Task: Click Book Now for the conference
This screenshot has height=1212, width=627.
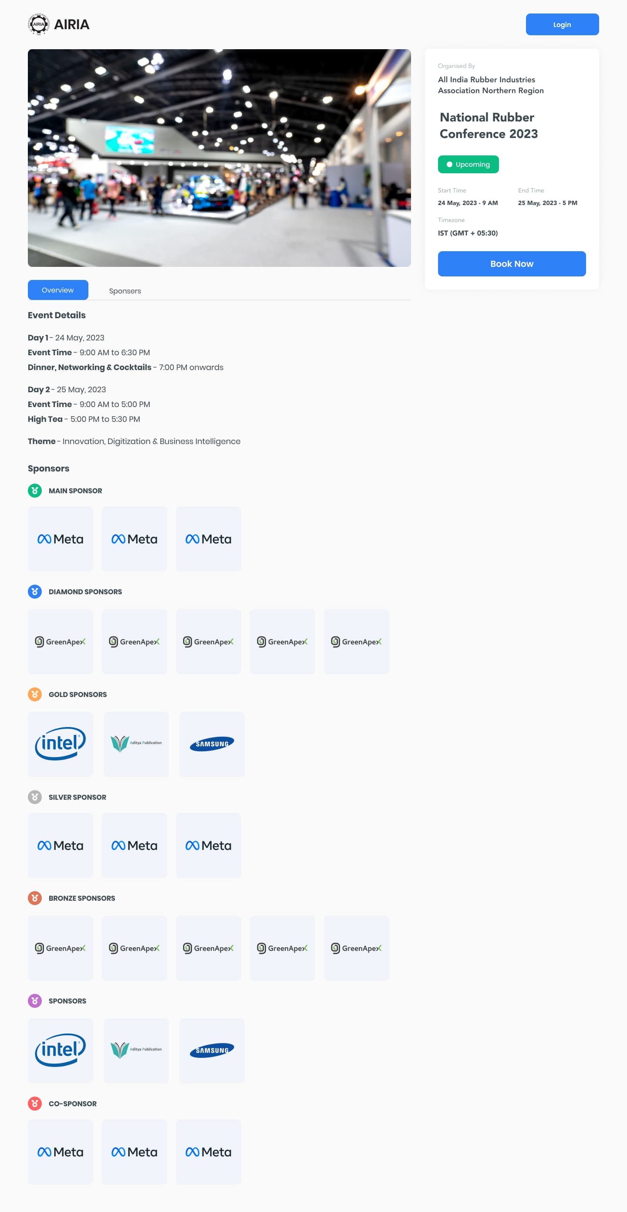Action: [x=512, y=264]
